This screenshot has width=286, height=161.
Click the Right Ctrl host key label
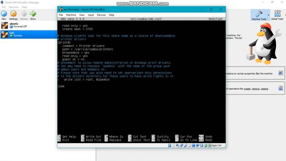click(x=217, y=145)
